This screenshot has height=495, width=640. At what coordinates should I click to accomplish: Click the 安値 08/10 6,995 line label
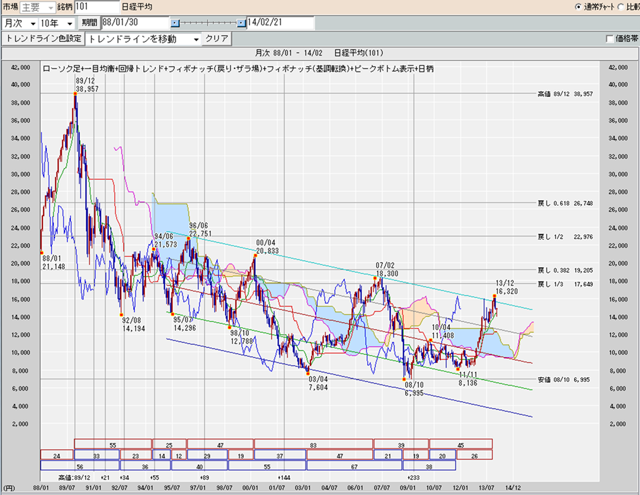coord(563,379)
